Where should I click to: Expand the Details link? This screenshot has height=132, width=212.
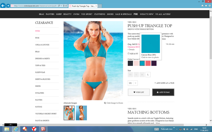131,50
